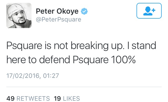Viewport: 168px width, 102px height.
Task: Click the person silhouette in the follow button
Action: [x=148, y=11]
